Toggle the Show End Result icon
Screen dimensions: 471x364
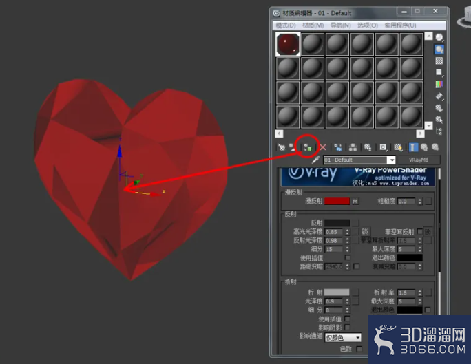pyautogui.click(x=413, y=147)
